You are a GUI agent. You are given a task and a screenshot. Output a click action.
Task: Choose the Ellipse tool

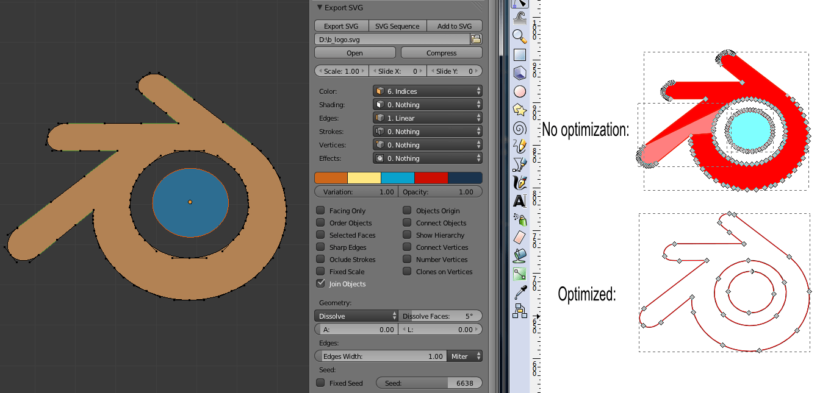coord(519,91)
